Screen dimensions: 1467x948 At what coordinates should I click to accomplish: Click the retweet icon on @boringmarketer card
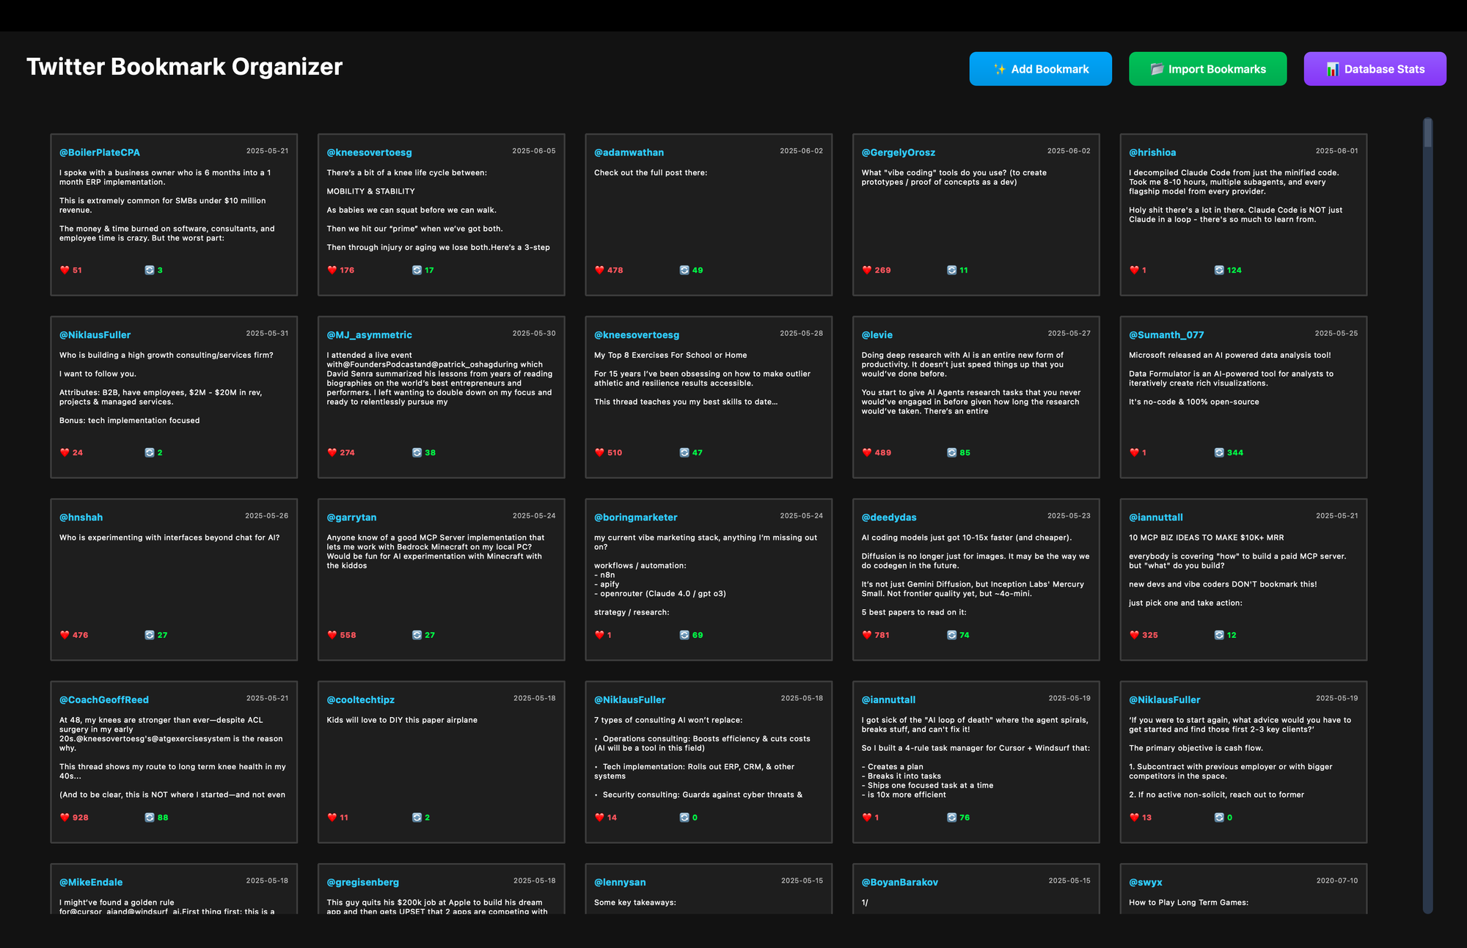684,635
